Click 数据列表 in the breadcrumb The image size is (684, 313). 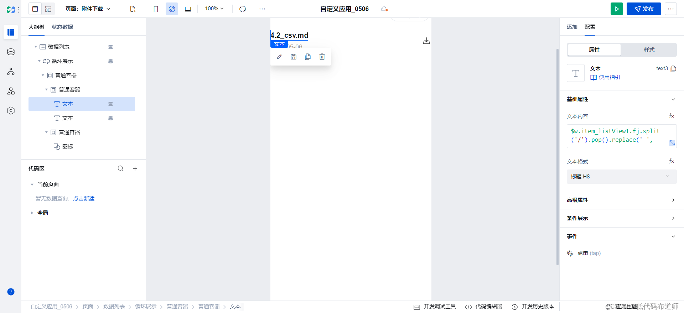pos(114,307)
